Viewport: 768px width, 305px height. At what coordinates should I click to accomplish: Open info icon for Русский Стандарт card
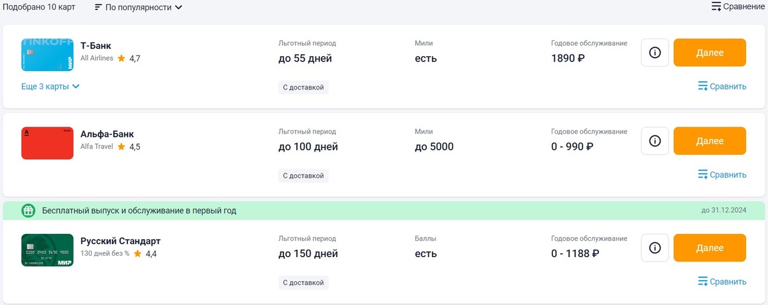coord(655,247)
